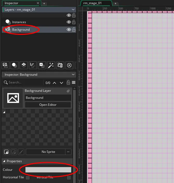Go to next search result arrow
Image resolution: width=174 pixels, height=183 pixels.
61,83
